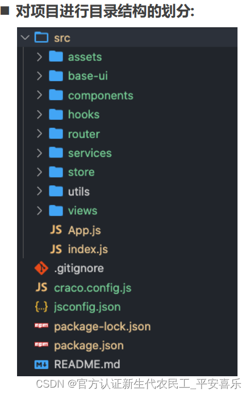Collapse the src folder chevron
This screenshot has height=395, width=250.
coord(25,38)
